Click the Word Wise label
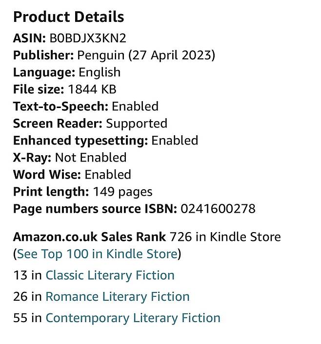321x344 pixels. point(47,175)
